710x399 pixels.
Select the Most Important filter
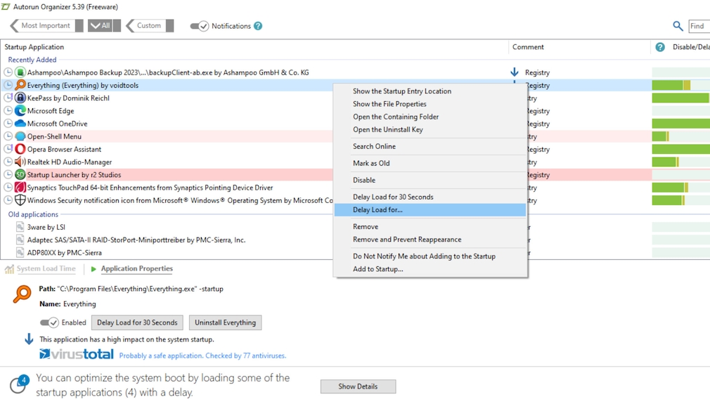[46, 26]
